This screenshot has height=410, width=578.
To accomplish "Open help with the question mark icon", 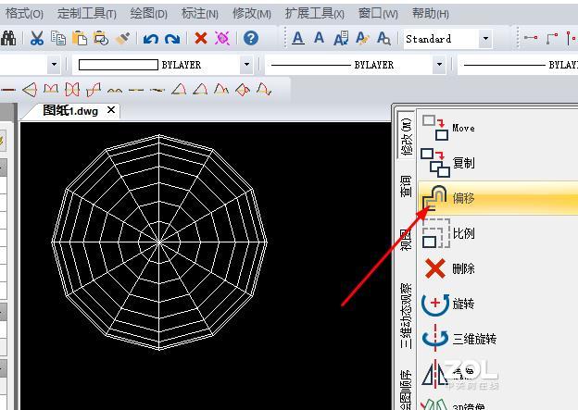I will (x=250, y=38).
